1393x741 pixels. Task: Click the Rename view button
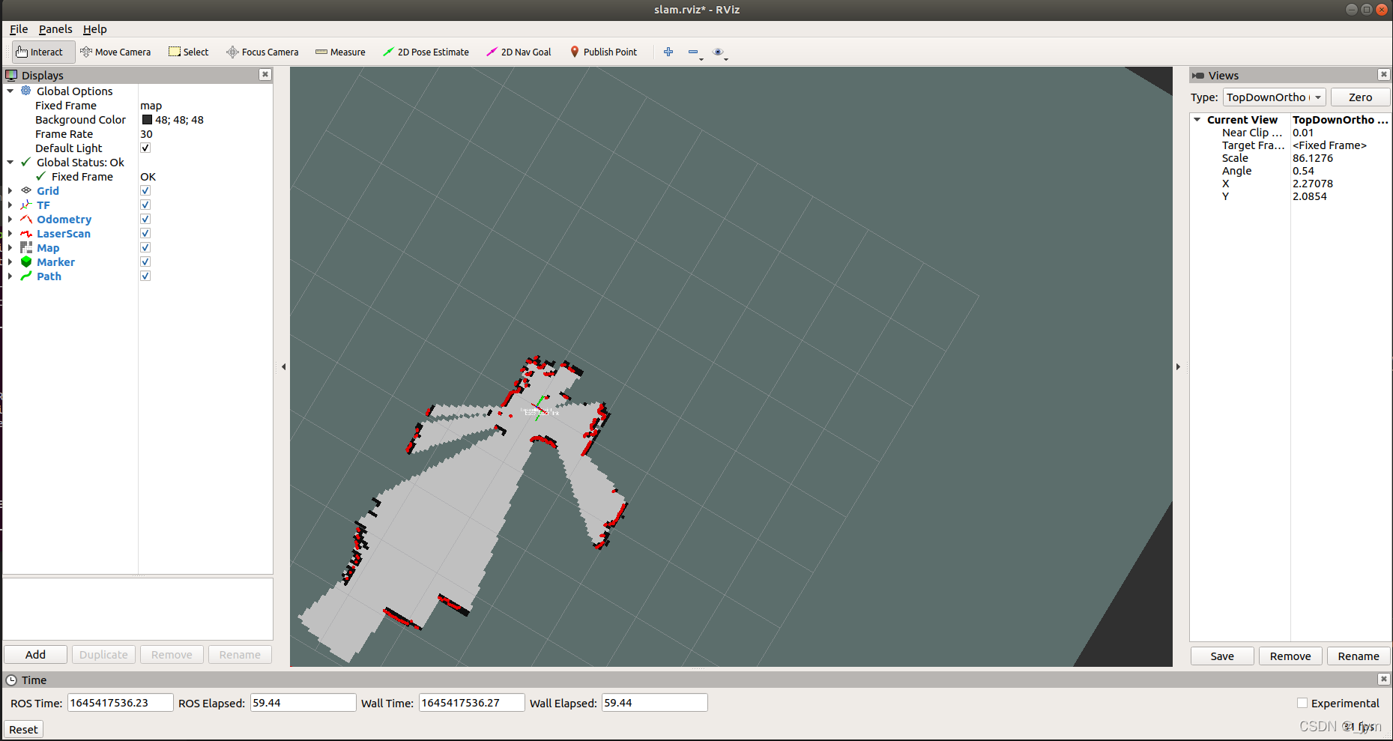1359,656
